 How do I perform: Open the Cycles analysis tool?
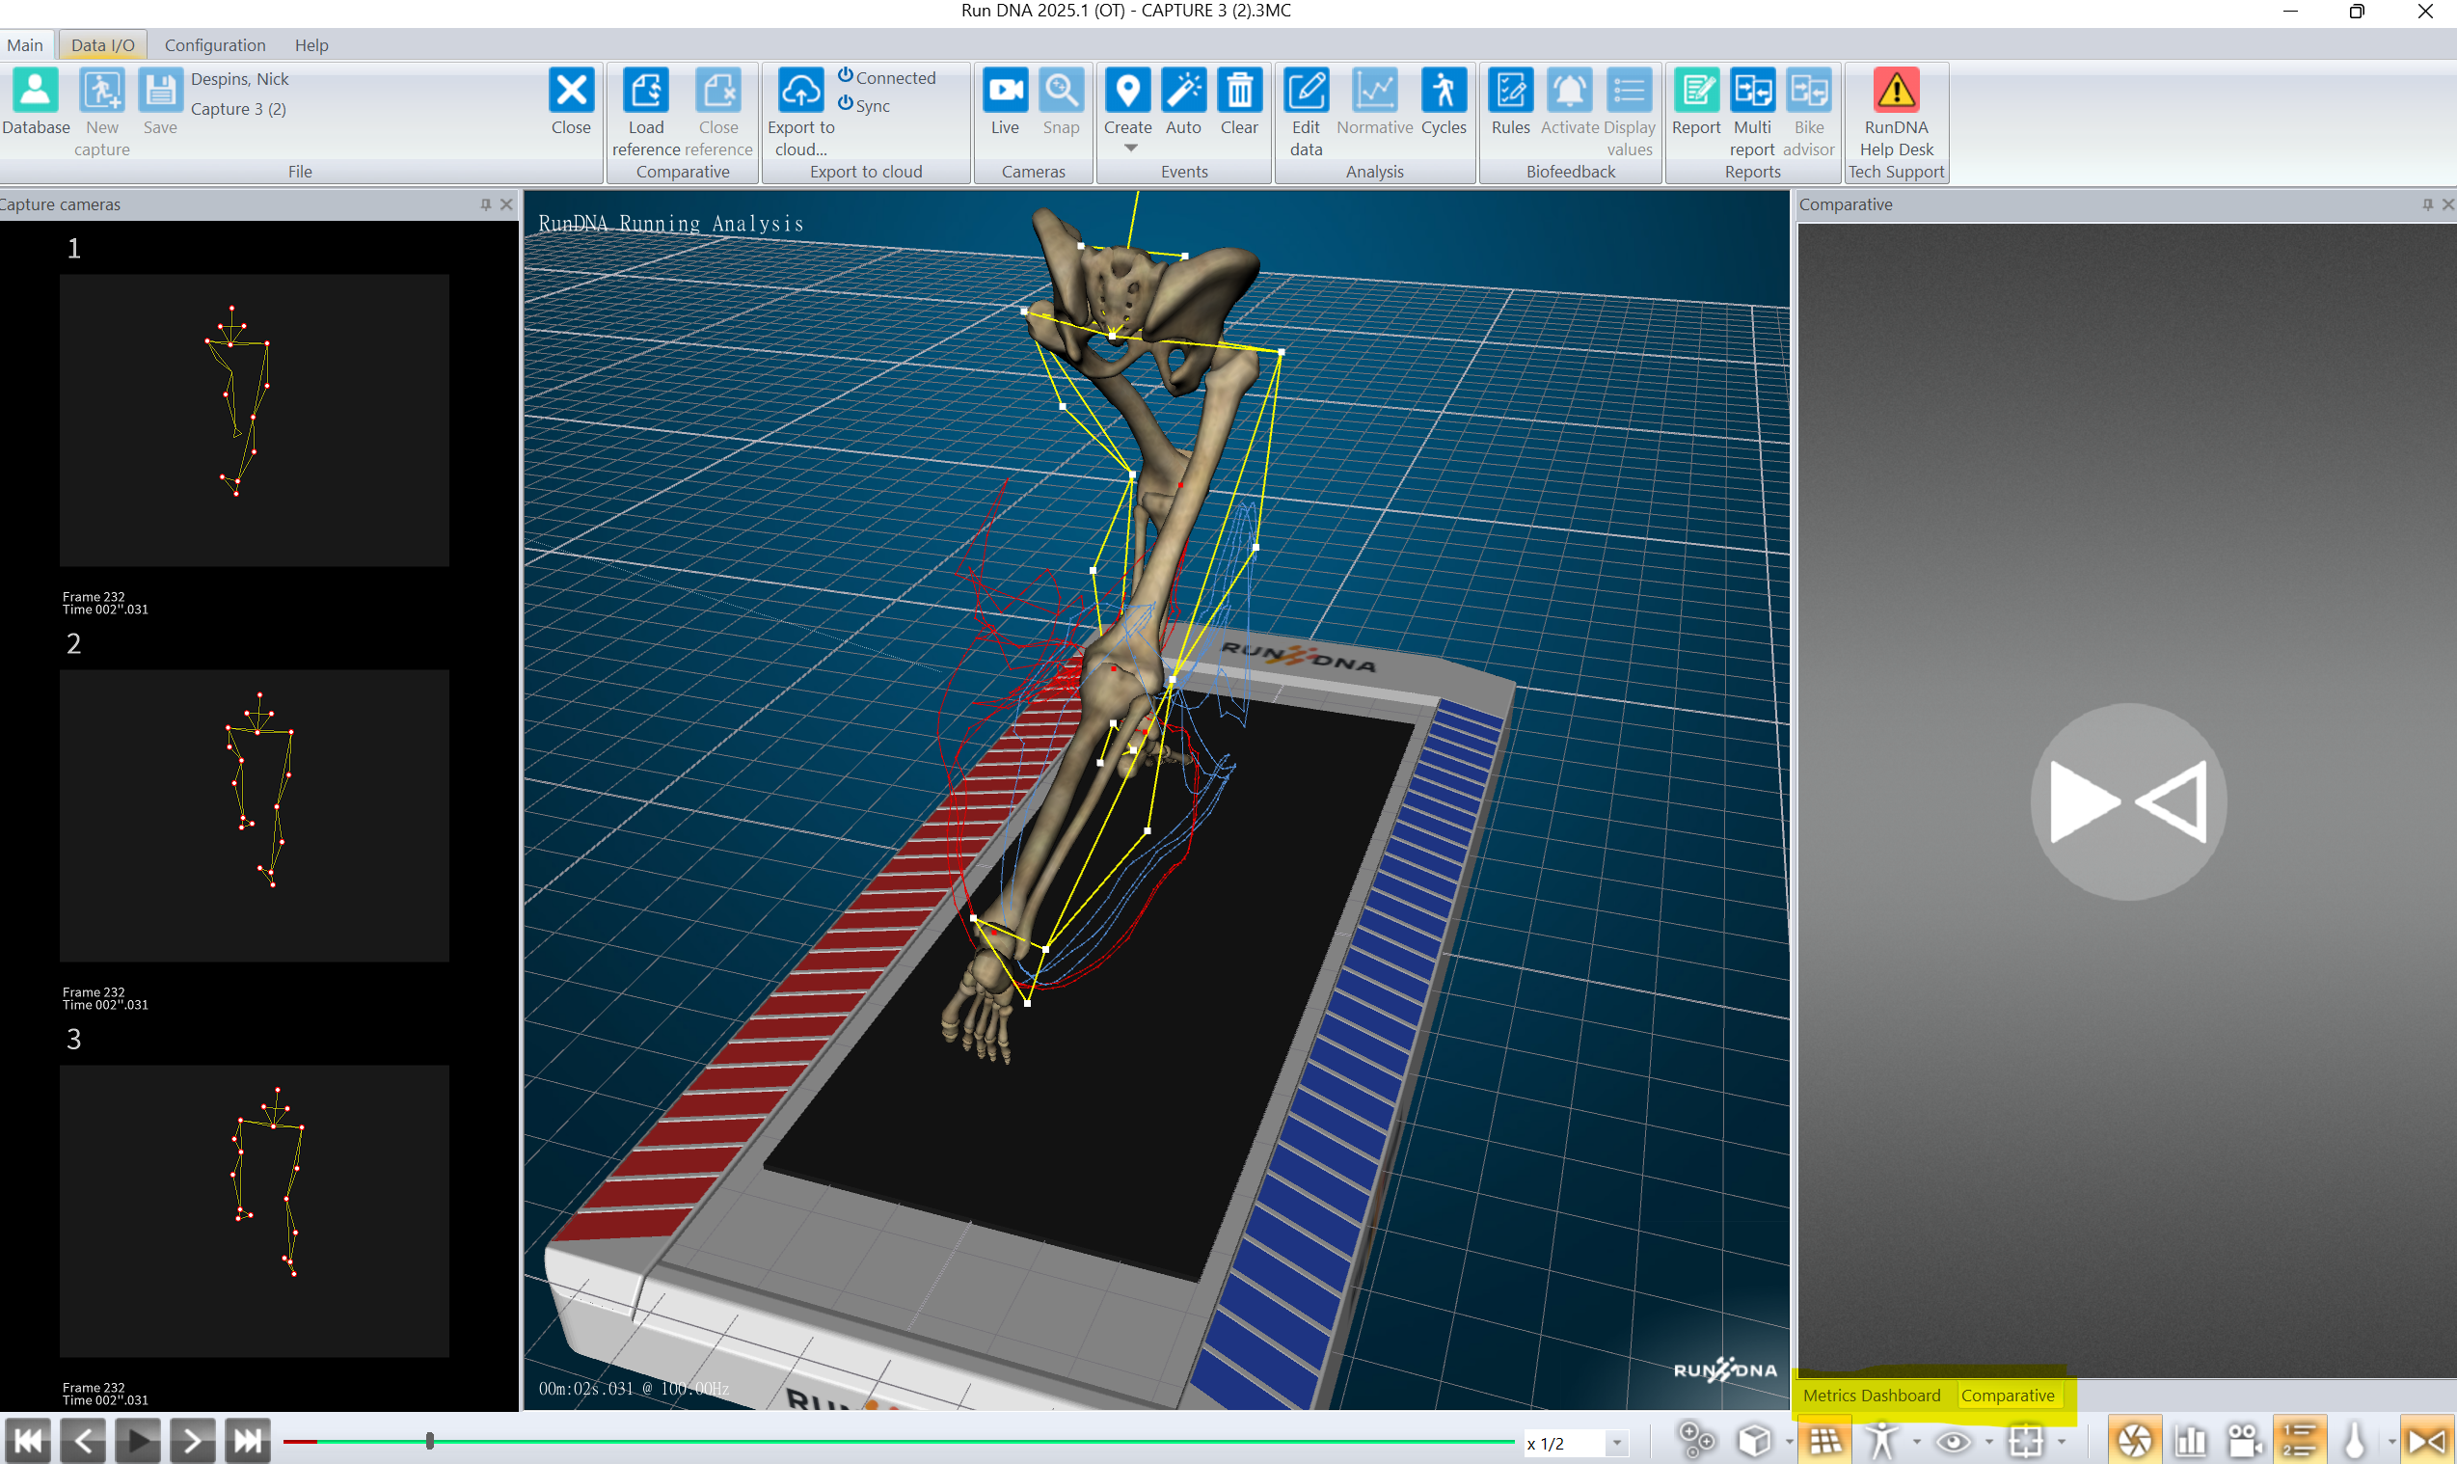click(1444, 91)
